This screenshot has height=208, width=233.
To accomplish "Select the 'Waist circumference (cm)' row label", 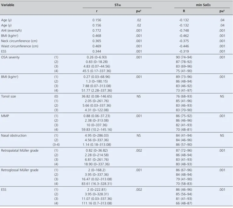I will pos(20,46).
